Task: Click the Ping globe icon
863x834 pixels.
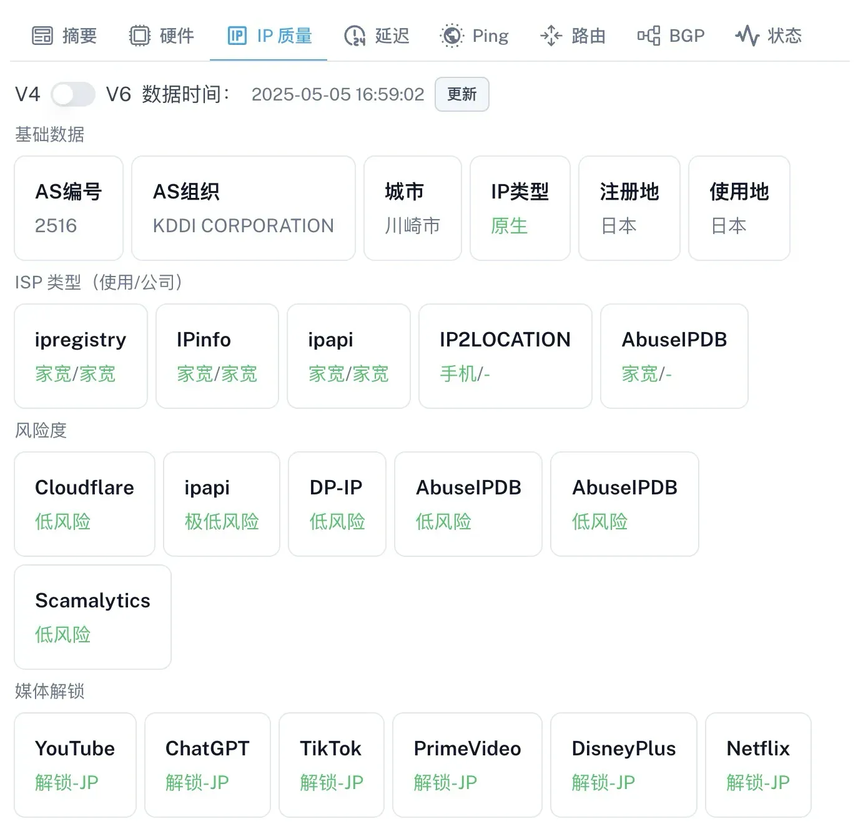Action: [x=451, y=36]
